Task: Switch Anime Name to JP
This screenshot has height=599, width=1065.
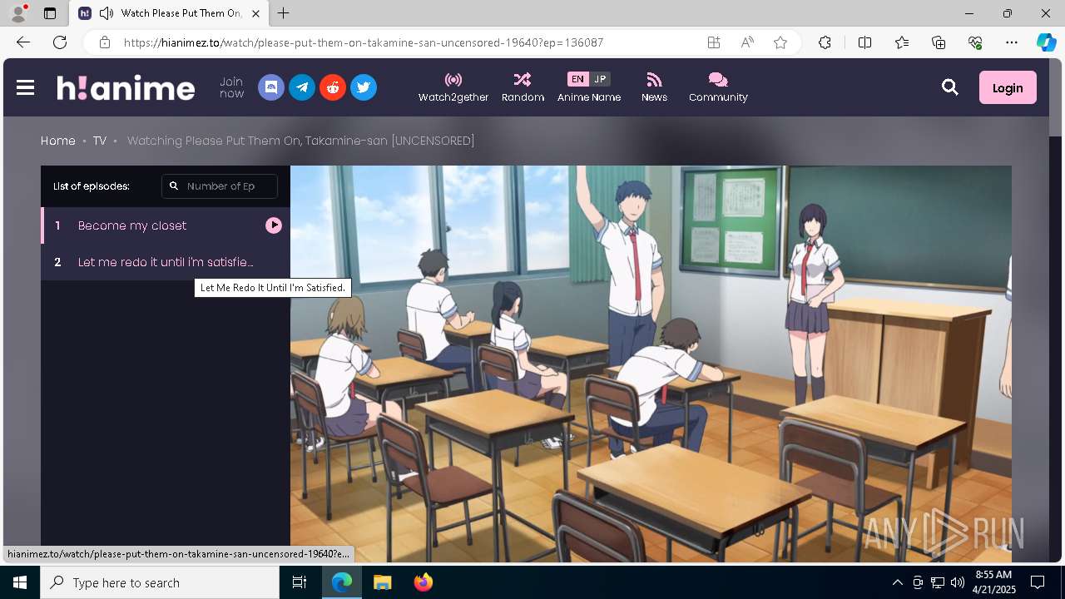Action: [600, 79]
